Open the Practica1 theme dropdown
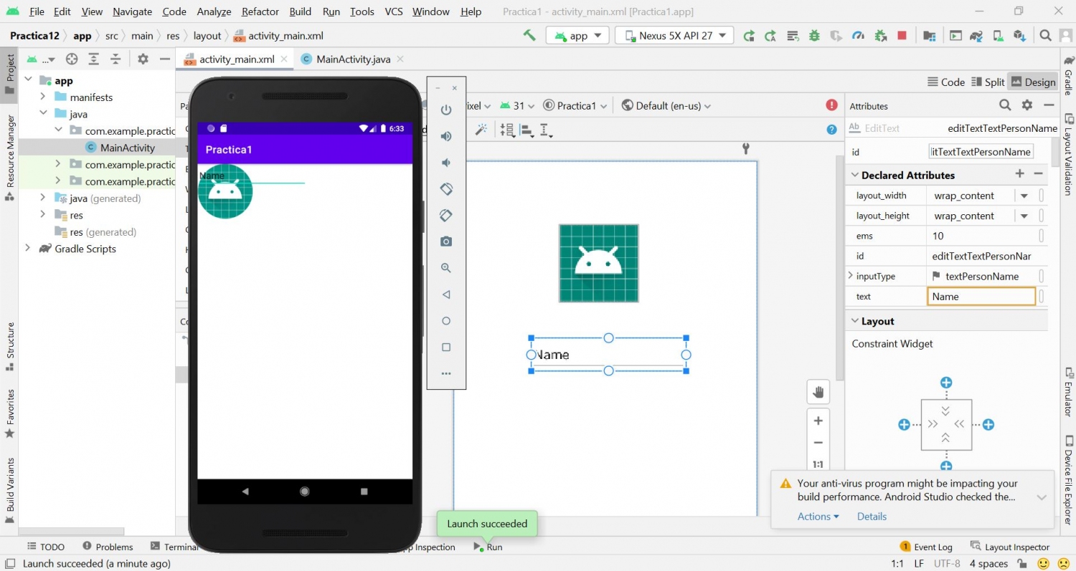This screenshot has width=1076, height=571. 575,106
